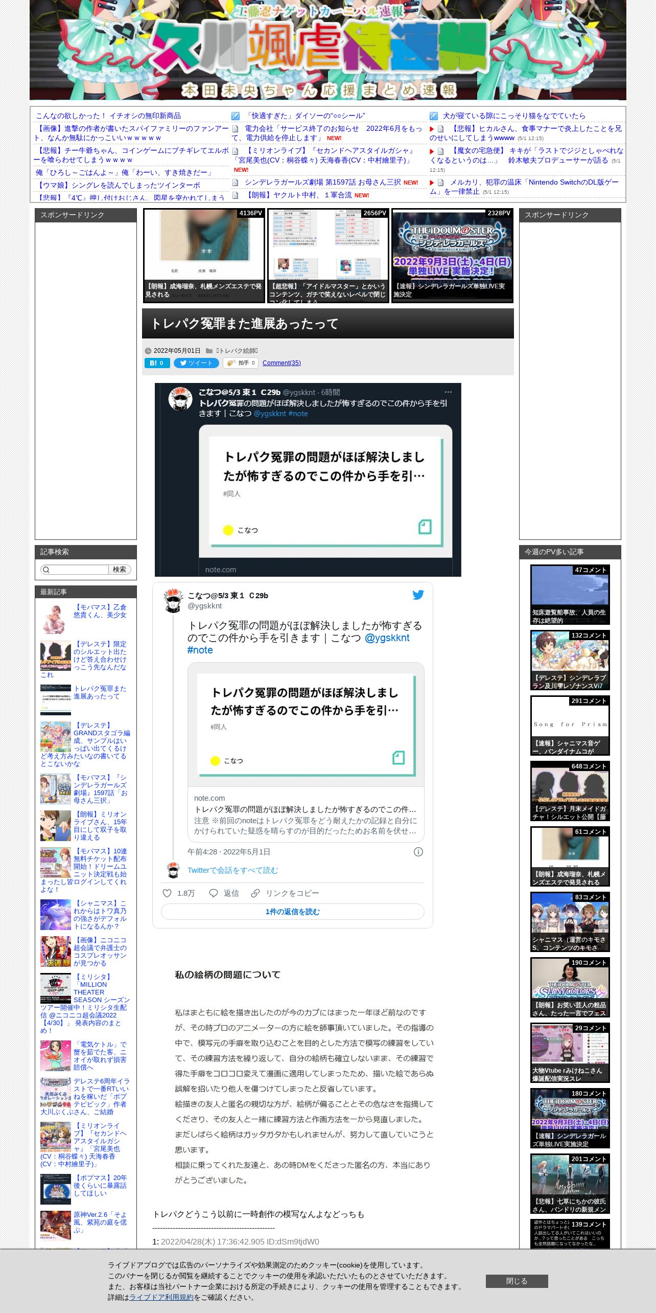Click the site header banner image
The image size is (656, 1313).
pyautogui.click(x=328, y=50)
